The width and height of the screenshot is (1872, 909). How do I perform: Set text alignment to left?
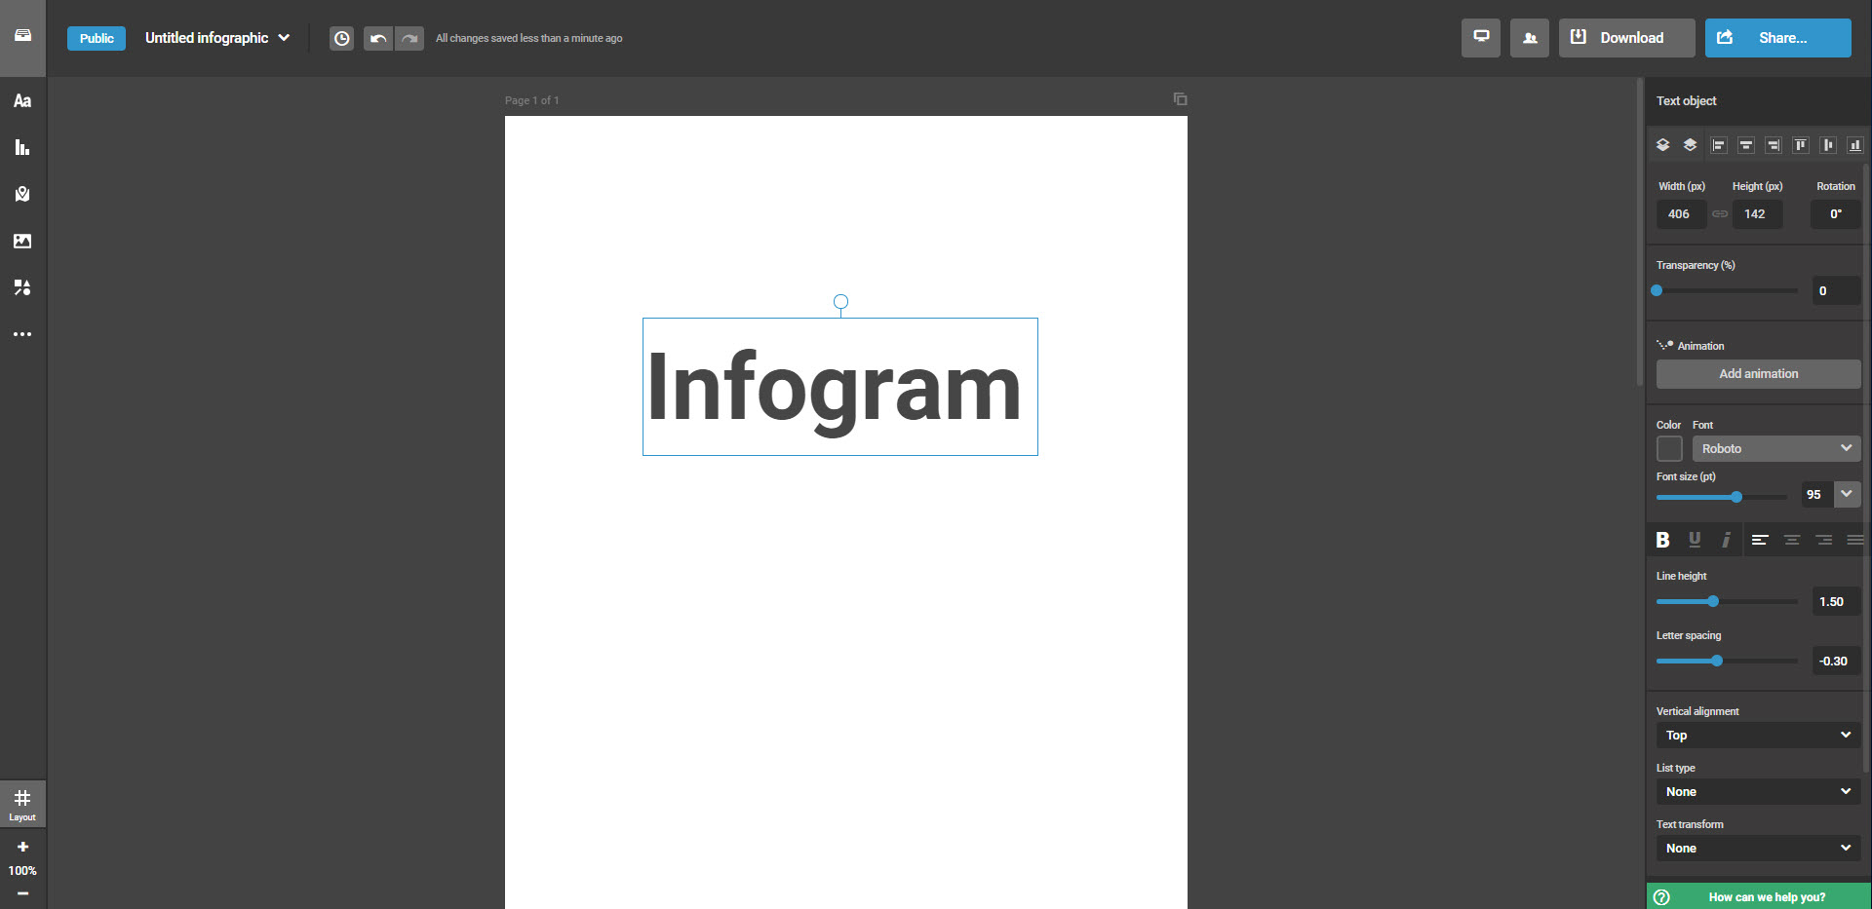click(x=1760, y=540)
